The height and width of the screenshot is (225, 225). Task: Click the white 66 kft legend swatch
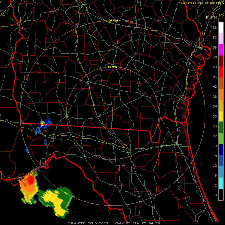click(x=221, y=27)
